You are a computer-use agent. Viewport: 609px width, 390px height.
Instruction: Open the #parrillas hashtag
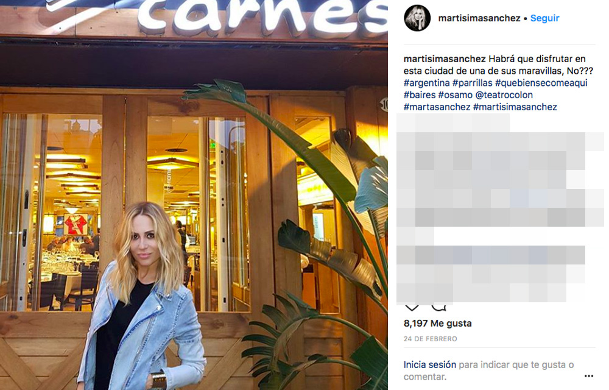473,83
